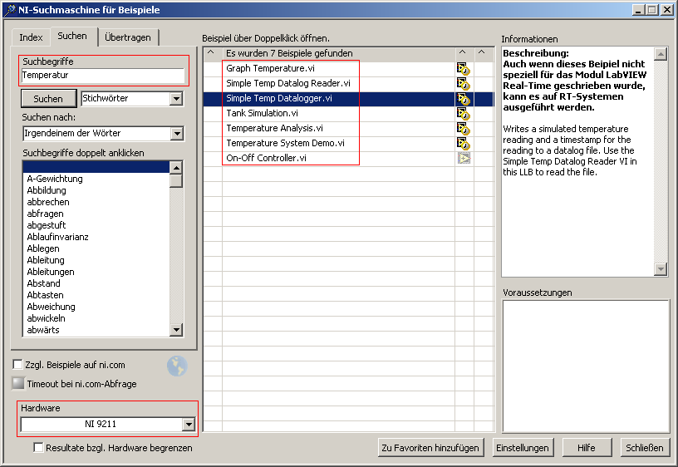Image resolution: width=678 pixels, height=467 pixels.
Task: Click the greyed icon beside On-Off Controller.vi
Action: pyautogui.click(x=464, y=158)
